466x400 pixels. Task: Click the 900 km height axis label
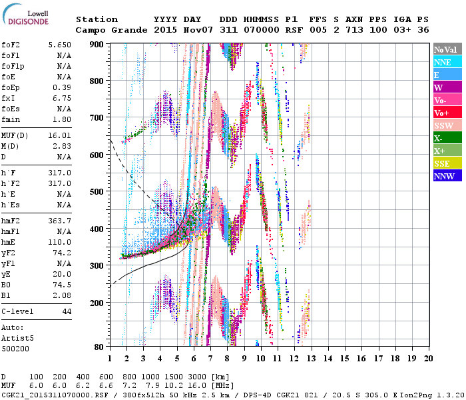(97, 45)
